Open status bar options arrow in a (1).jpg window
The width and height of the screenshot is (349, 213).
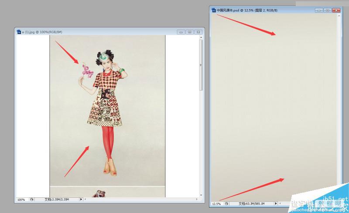click(x=81, y=199)
